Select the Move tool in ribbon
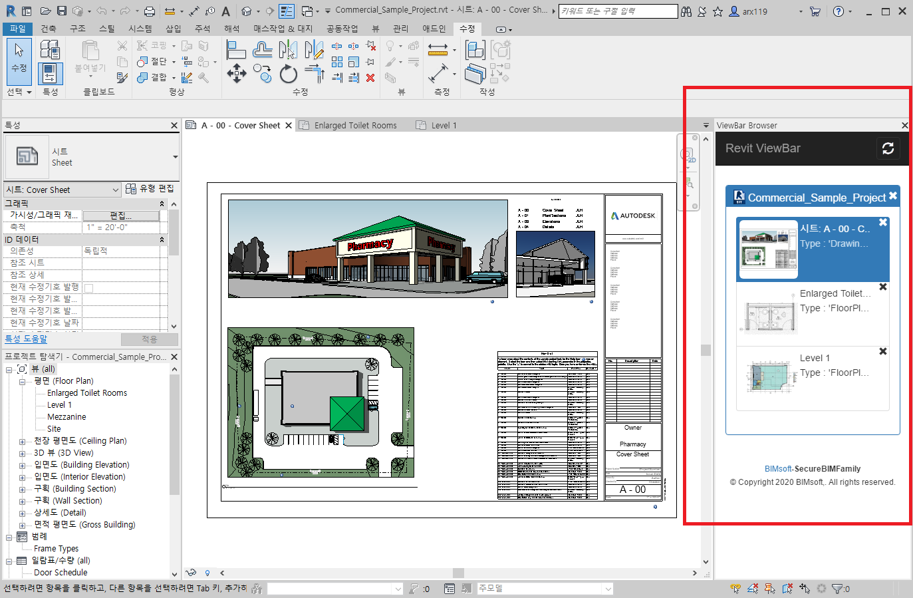 (237, 73)
